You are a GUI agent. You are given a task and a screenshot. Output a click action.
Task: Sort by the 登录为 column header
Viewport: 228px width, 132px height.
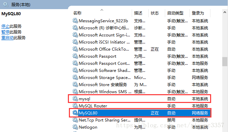[x=198, y=13]
